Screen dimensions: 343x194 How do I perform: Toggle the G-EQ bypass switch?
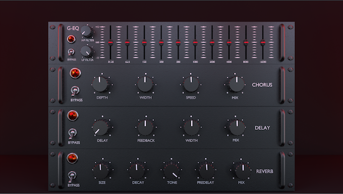coord(71,53)
